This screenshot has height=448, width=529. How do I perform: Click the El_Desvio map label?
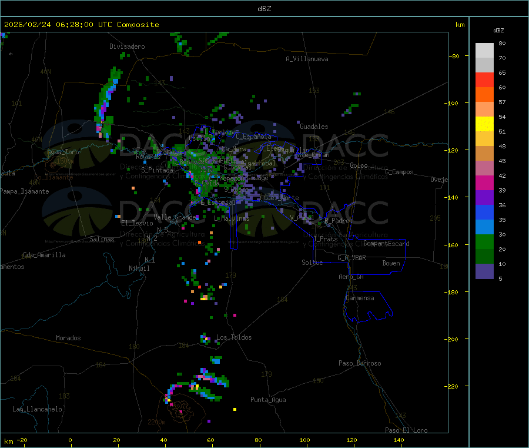(137, 223)
